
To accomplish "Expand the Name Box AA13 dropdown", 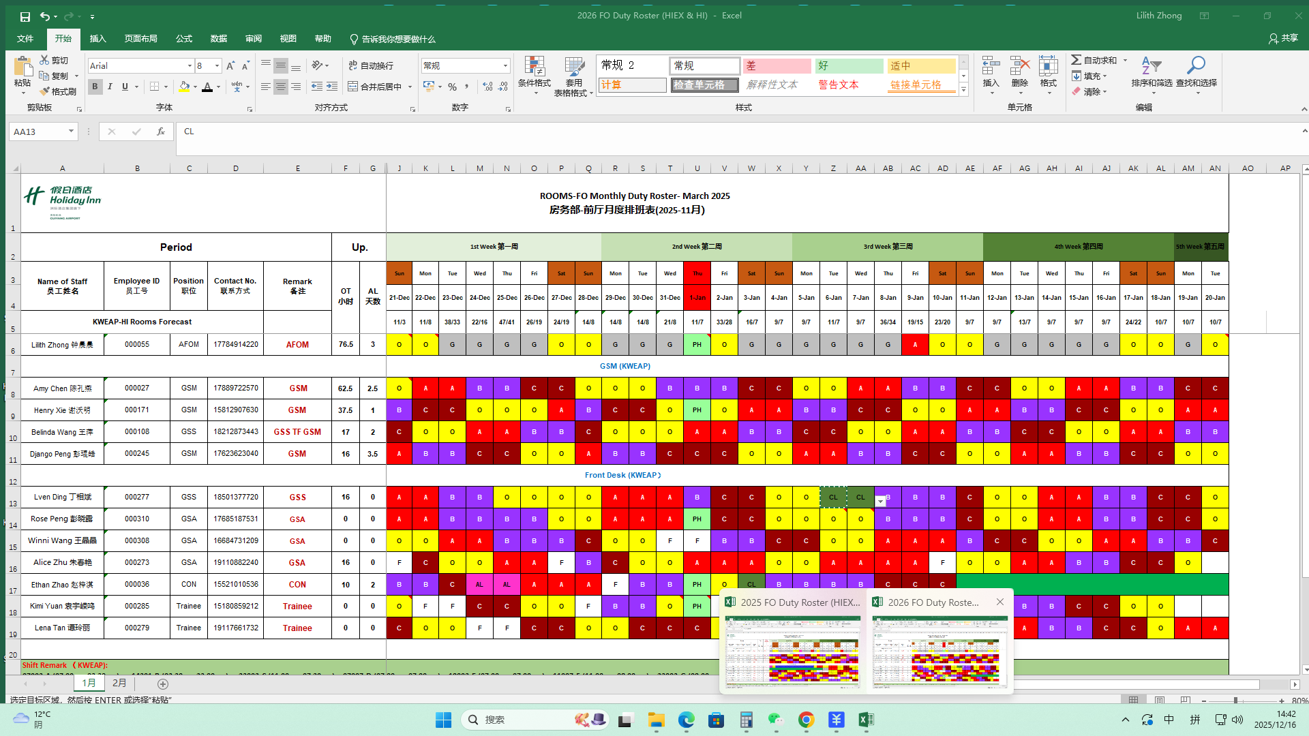I will [71, 132].
